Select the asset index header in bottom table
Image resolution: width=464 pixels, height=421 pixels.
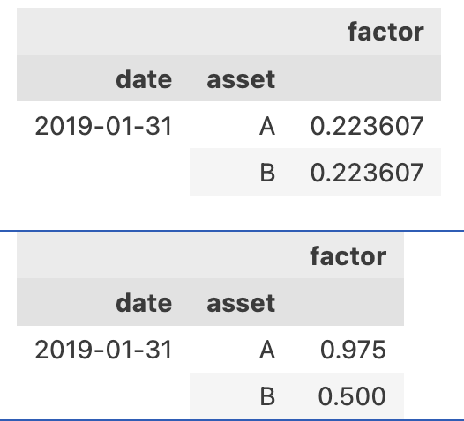241,302
